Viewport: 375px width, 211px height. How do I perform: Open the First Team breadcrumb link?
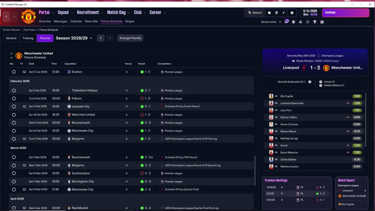point(30,30)
